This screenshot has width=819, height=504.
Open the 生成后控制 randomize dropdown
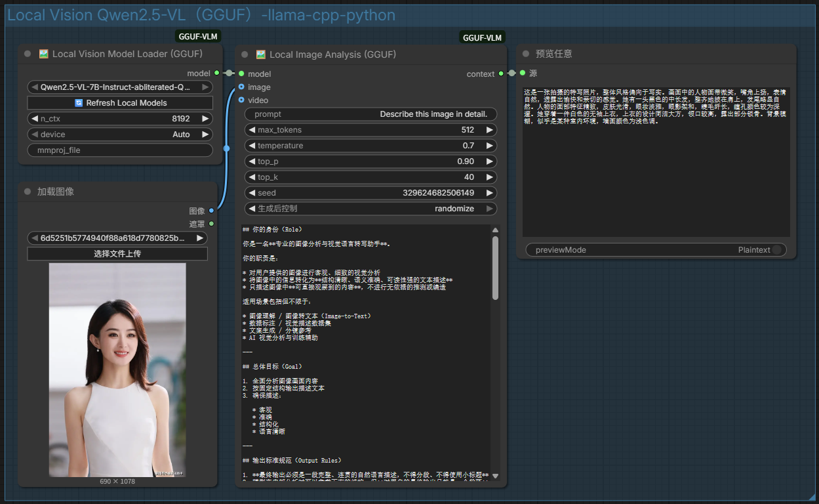point(370,209)
